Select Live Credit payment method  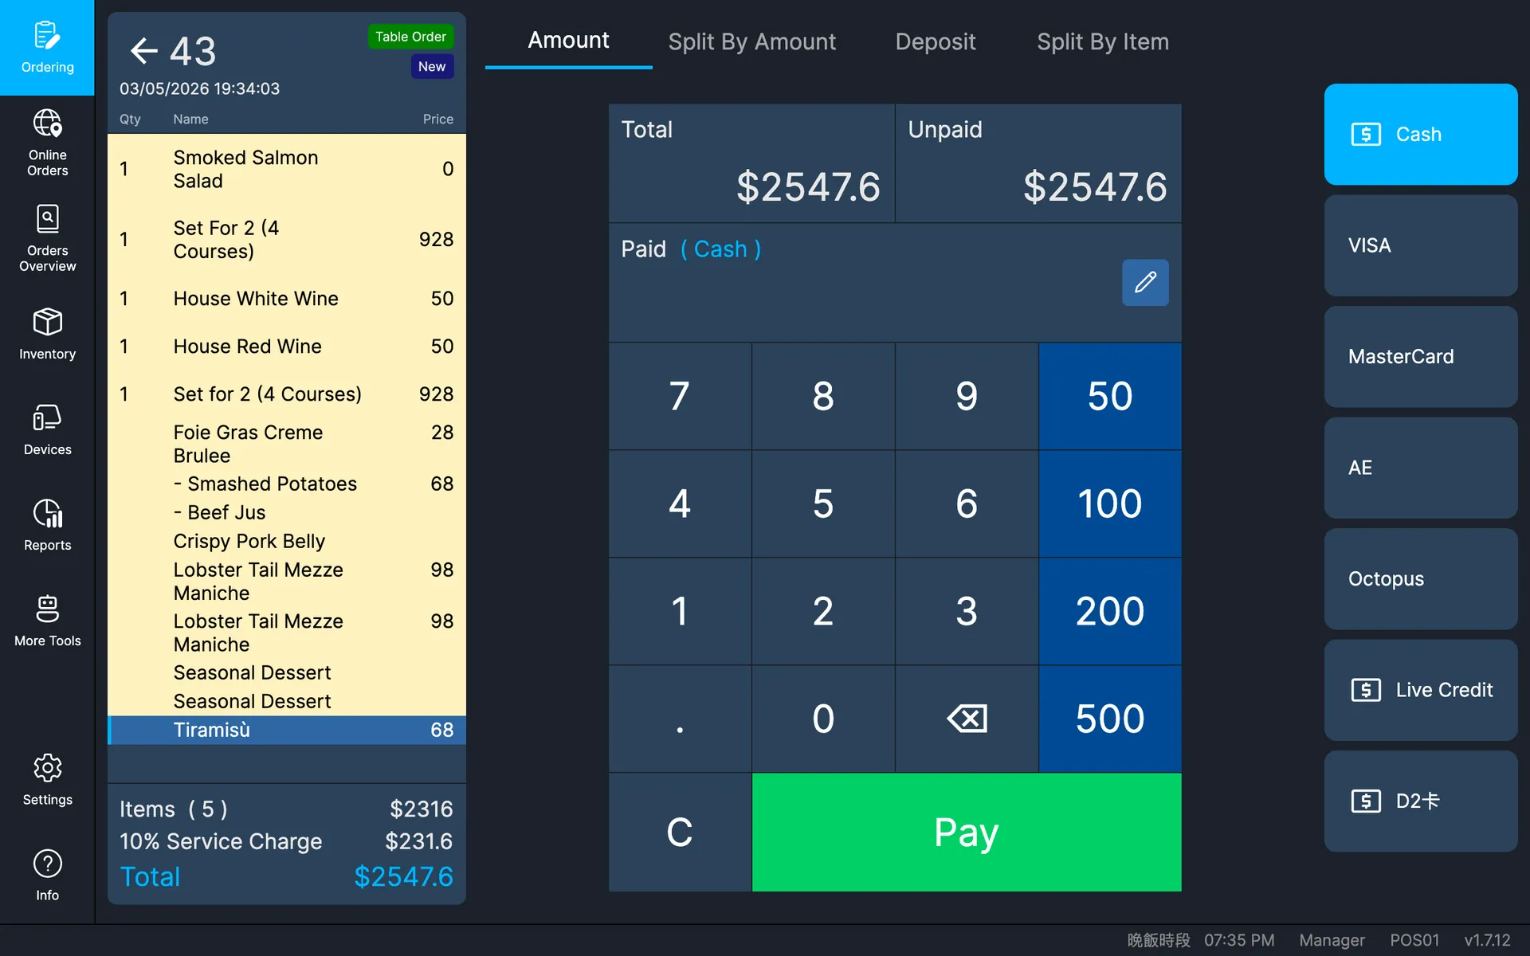(x=1421, y=690)
